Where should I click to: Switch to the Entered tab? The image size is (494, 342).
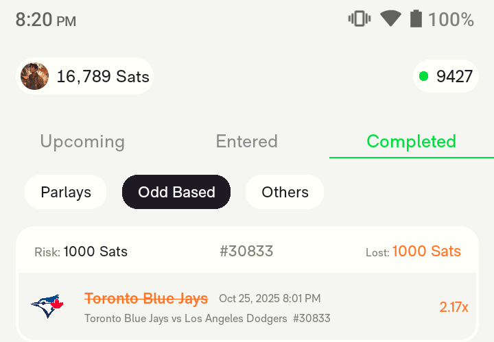[247, 141]
